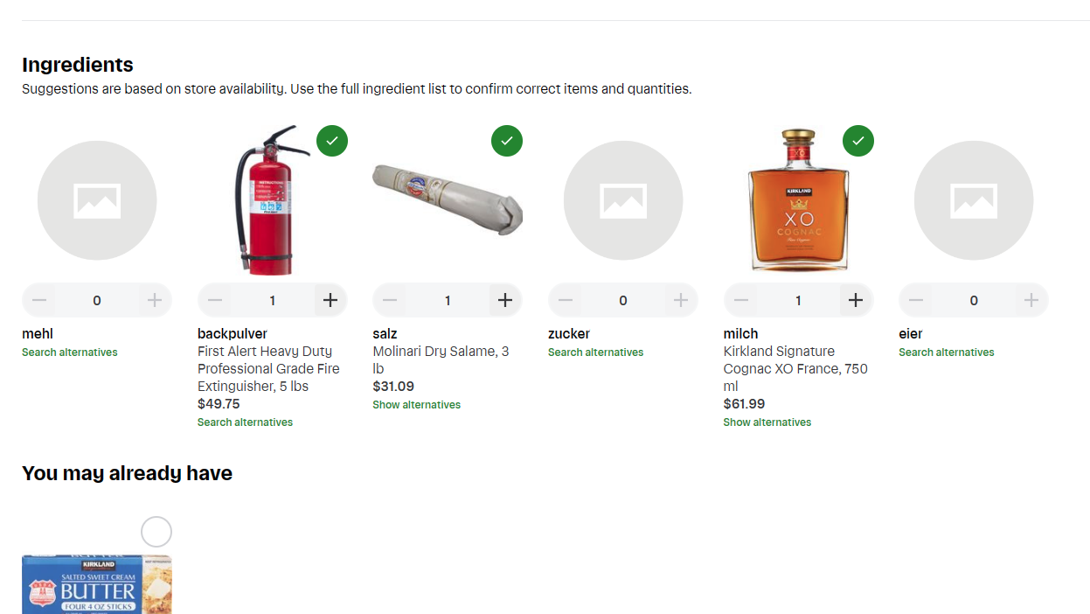Increase milch cognac quantity
Image resolution: width=1090 pixels, height=614 pixels.
[856, 300]
